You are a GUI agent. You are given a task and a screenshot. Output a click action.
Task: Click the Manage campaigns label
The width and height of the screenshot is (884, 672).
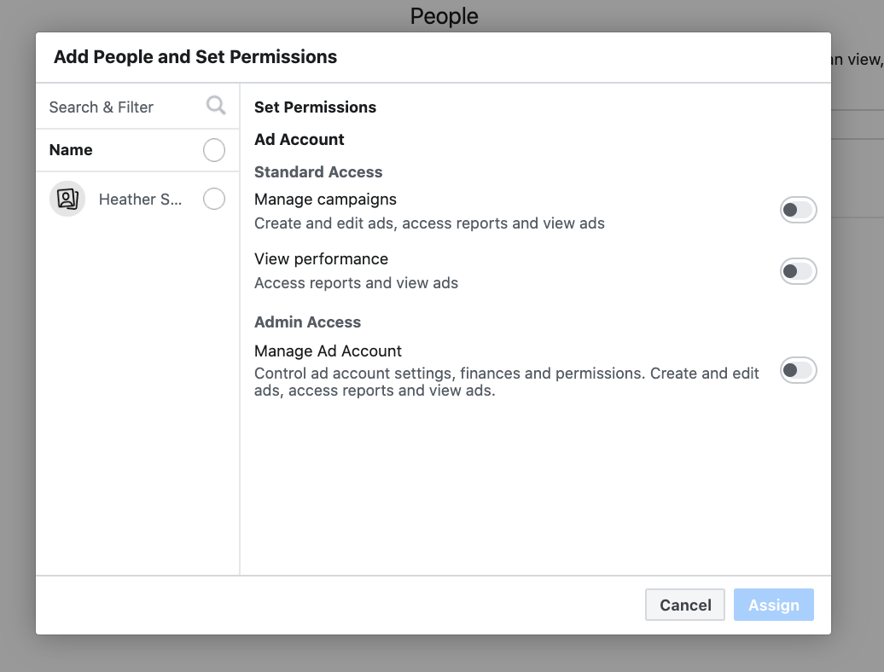[x=325, y=200]
